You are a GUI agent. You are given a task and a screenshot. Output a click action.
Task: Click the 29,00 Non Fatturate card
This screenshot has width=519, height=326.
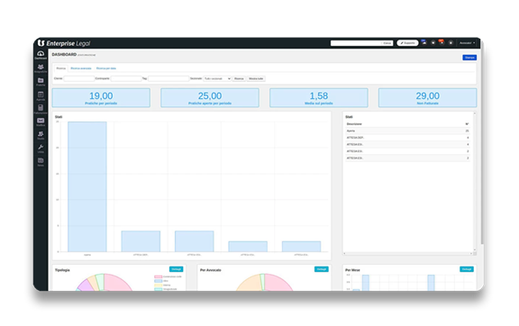click(428, 97)
